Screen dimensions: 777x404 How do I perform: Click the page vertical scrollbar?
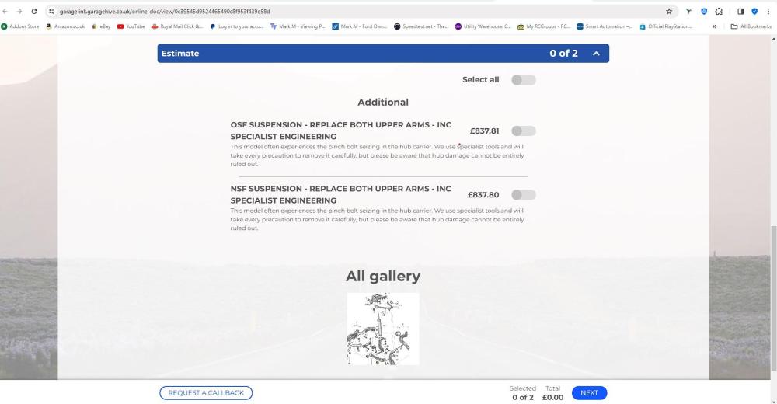774,298
